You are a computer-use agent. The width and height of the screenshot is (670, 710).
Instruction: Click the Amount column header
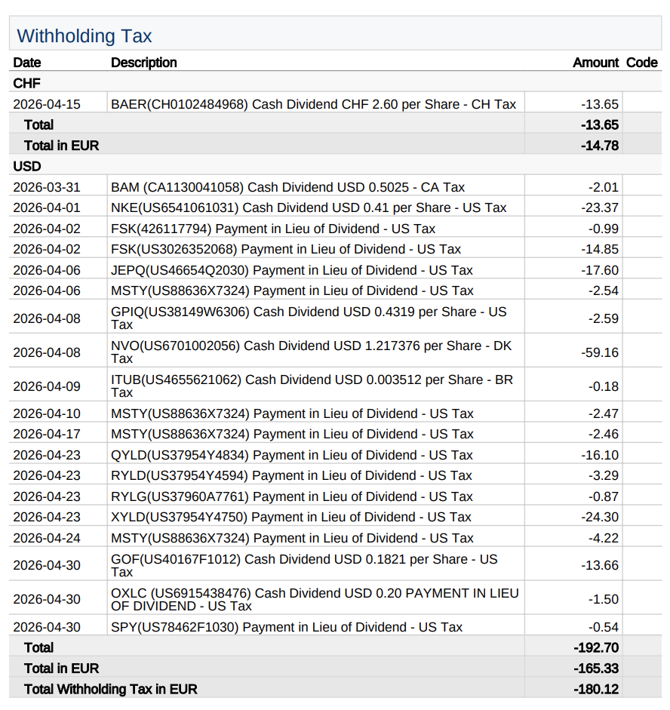pos(595,63)
